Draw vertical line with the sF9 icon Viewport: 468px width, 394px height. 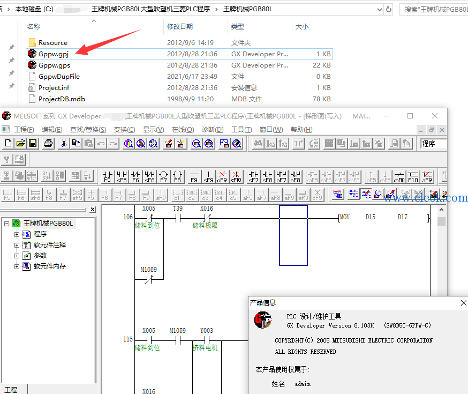pyautogui.click(x=208, y=176)
